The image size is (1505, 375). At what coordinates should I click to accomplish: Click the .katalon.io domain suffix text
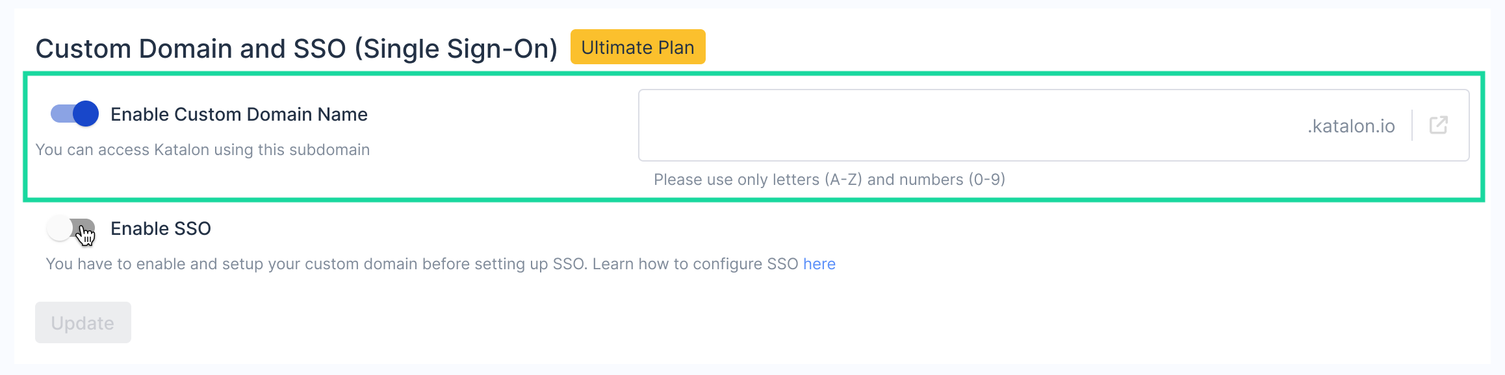coord(1350,127)
